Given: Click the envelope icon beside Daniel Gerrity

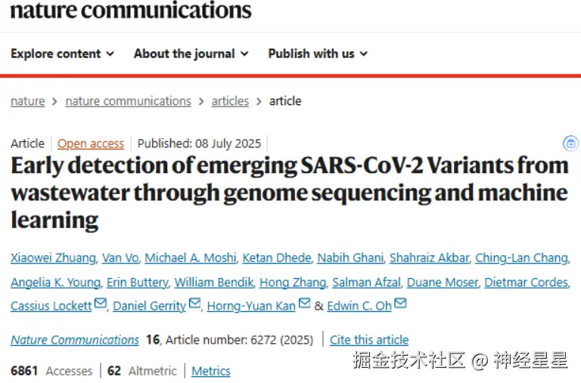Looking at the screenshot, I should tap(194, 304).
